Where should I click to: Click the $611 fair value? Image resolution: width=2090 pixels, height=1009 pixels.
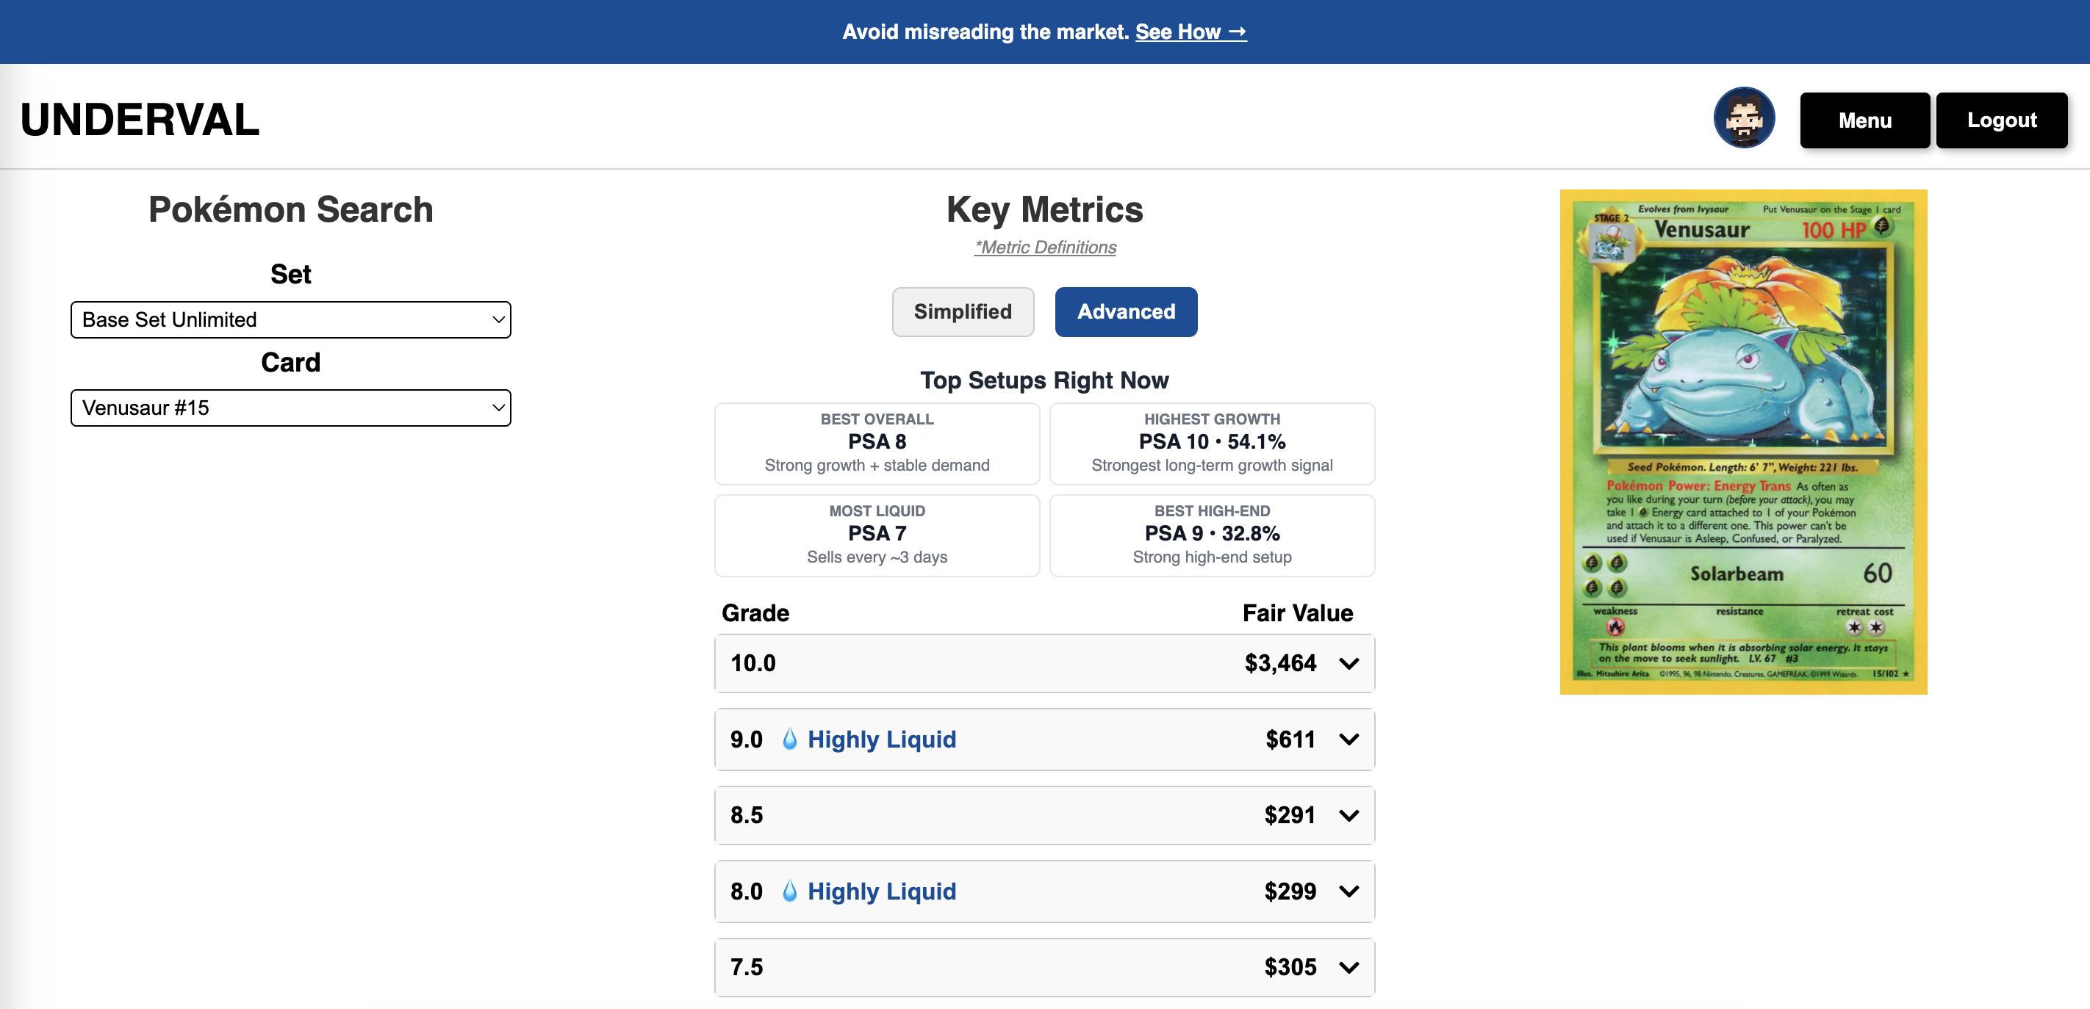pos(1290,739)
